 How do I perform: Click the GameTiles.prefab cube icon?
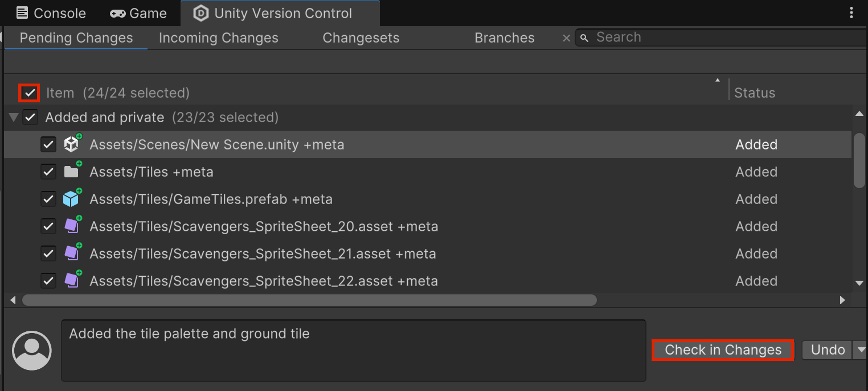72,199
